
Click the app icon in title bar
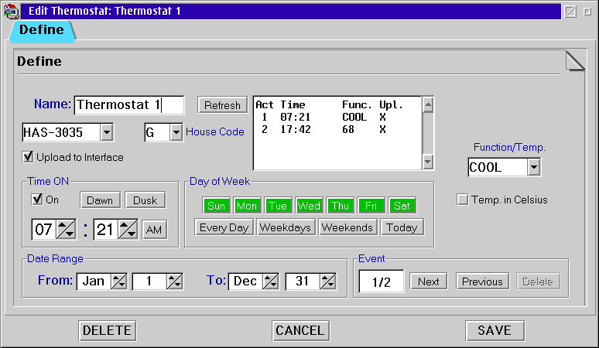coord(12,11)
